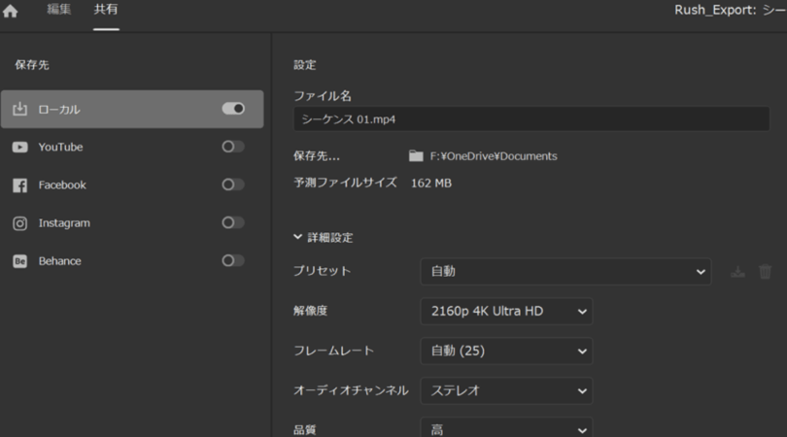
Task: Open the destination folder icon
Action: coord(416,156)
